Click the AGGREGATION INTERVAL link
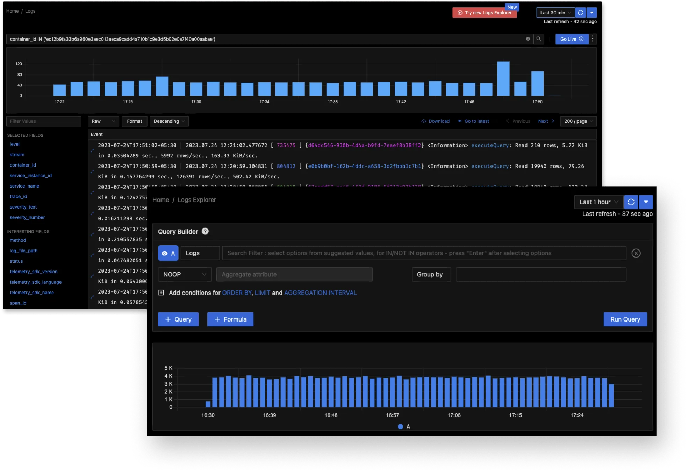688x472 pixels. (321, 293)
